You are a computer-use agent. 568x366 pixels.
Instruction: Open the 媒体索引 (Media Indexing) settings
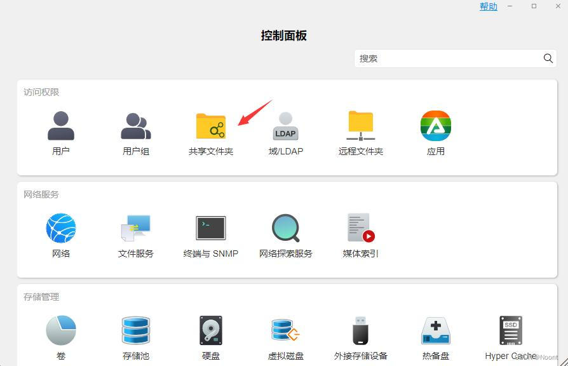[360, 234]
